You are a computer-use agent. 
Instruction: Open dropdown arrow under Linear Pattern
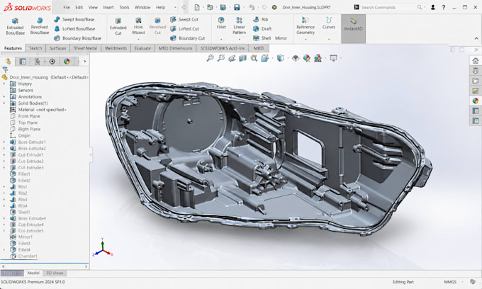[239, 39]
